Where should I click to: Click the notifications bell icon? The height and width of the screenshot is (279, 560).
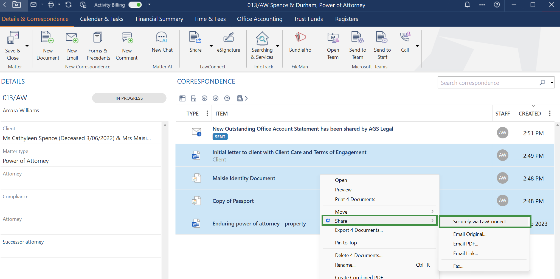pos(467,5)
